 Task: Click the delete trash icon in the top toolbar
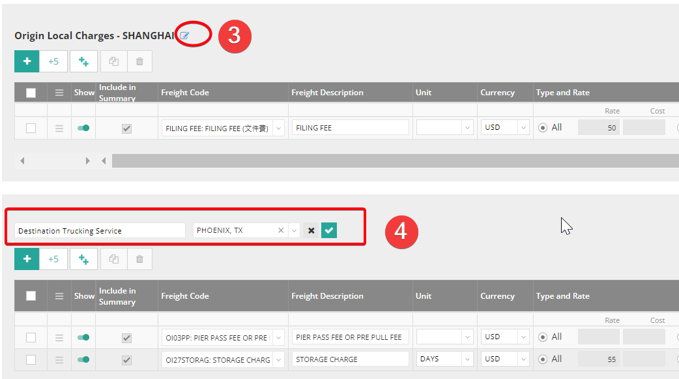pos(139,61)
